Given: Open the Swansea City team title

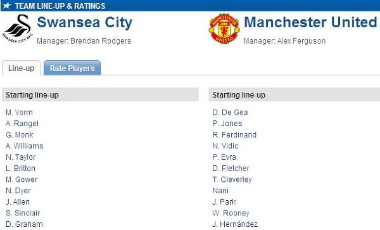Looking at the screenshot, I should (x=85, y=22).
